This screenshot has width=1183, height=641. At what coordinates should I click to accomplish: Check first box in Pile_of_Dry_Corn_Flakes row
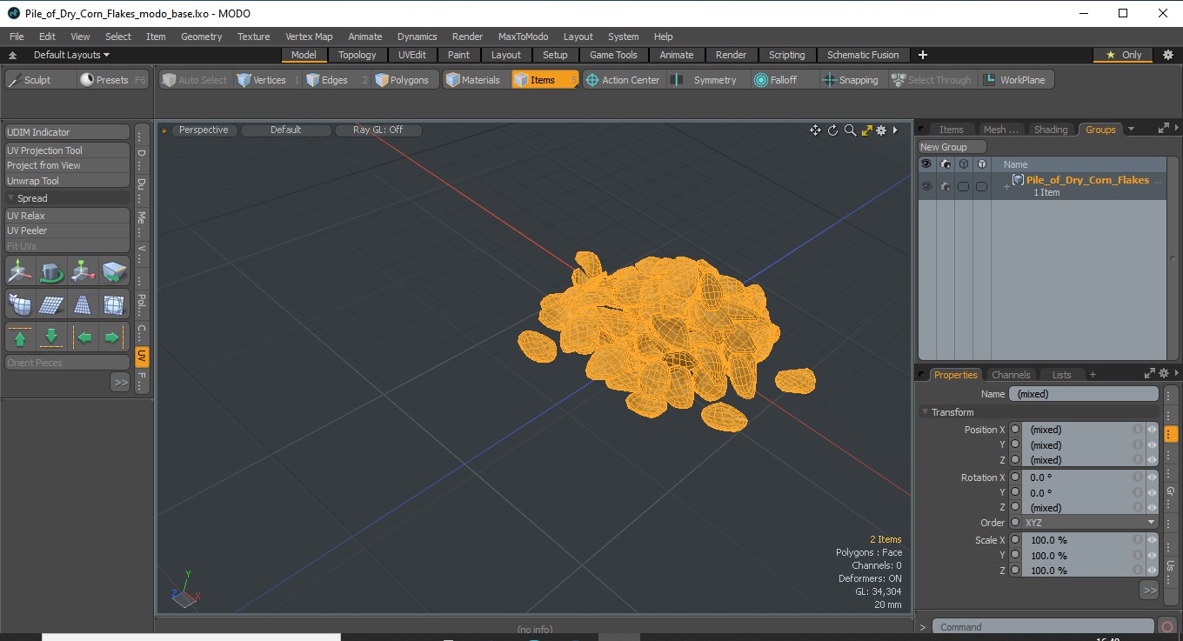pyautogui.click(x=963, y=186)
